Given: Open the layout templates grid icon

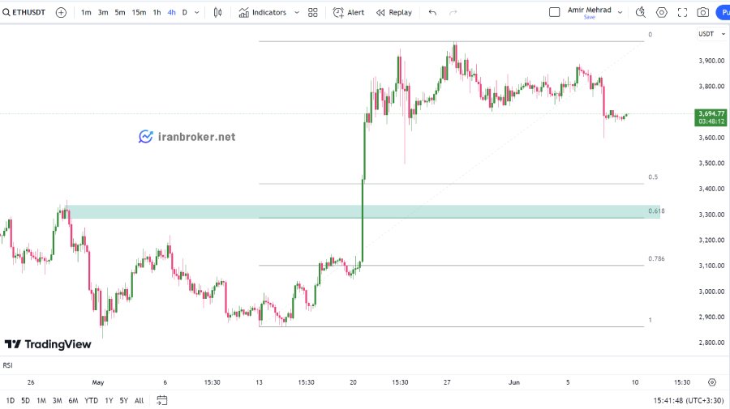Looking at the screenshot, I should pyautogui.click(x=313, y=12).
